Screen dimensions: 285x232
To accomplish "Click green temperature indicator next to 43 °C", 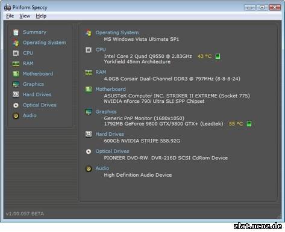I will tap(218, 56).
